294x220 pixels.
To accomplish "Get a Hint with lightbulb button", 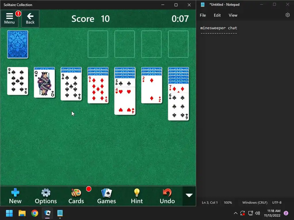I will coord(137,196).
